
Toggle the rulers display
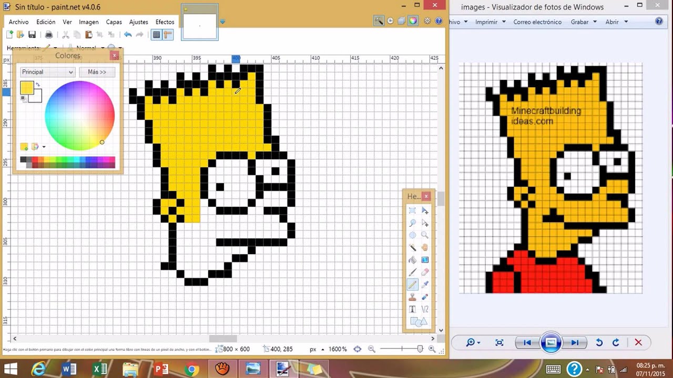168,35
